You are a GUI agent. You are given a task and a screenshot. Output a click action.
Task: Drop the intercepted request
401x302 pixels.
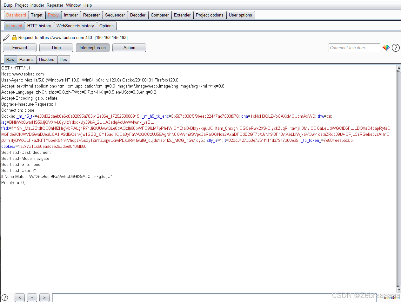point(56,48)
